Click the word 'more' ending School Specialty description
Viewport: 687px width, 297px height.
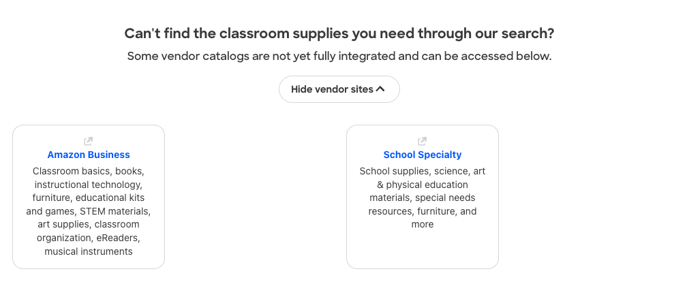423,224
